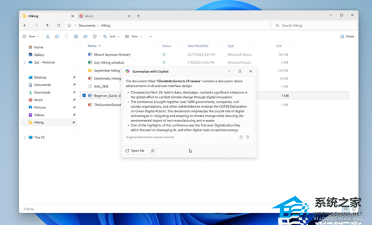The width and height of the screenshot is (372, 225).
Task: Refresh the Hiking folder view
Action: (59, 25)
